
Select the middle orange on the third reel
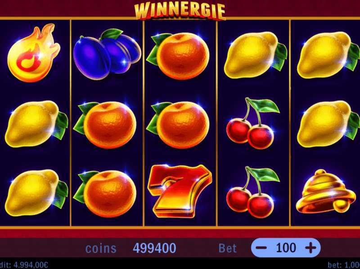pos(178,125)
